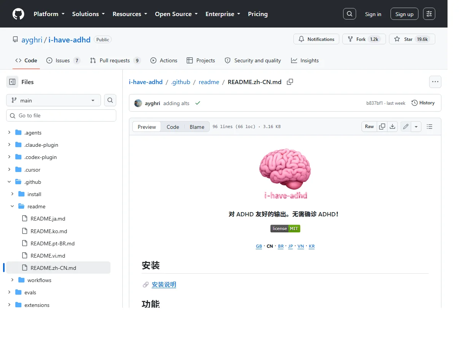Expand the install folder
The width and height of the screenshot is (459, 344).
click(x=12, y=194)
